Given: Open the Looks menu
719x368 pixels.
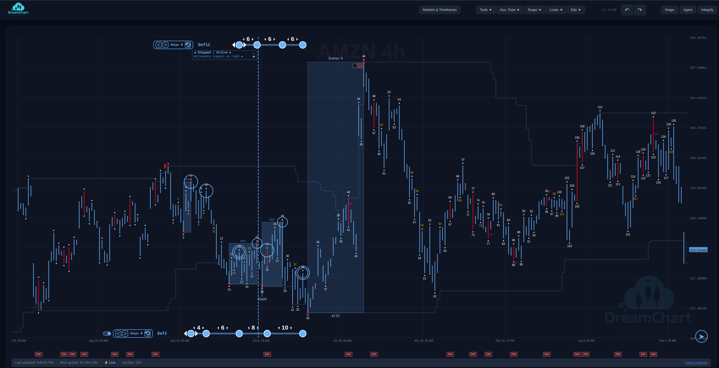Looking at the screenshot, I should click(x=556, y=10).
